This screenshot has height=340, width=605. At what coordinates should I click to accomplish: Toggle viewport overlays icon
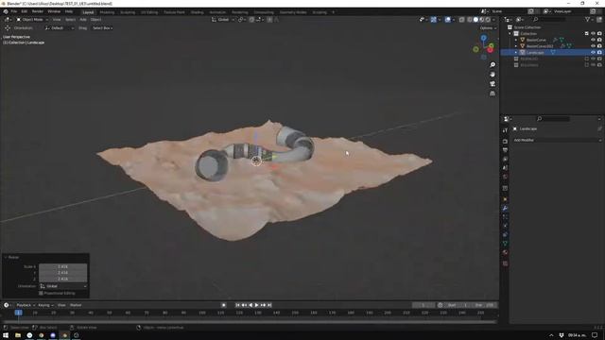click(x=447, y=19)
